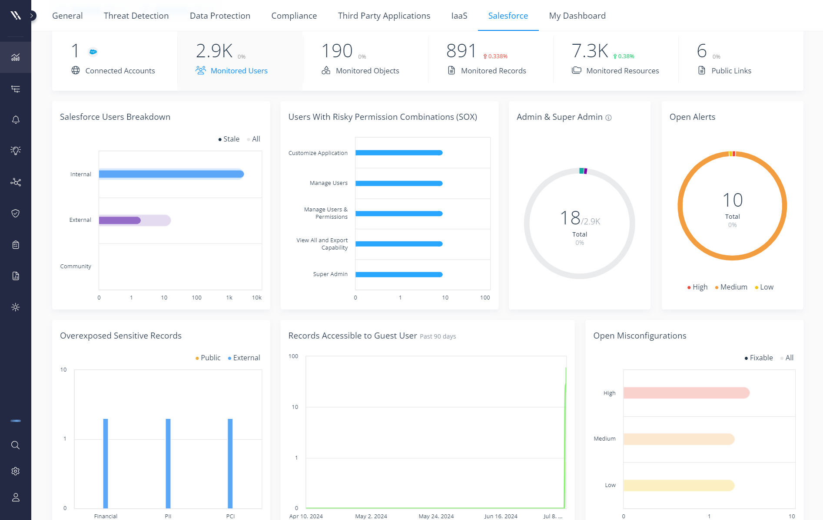Click the Public Links label
Image resolution: width=823 pixels, height=520 pixels.
pyautogui.click(x=731, y=71)
